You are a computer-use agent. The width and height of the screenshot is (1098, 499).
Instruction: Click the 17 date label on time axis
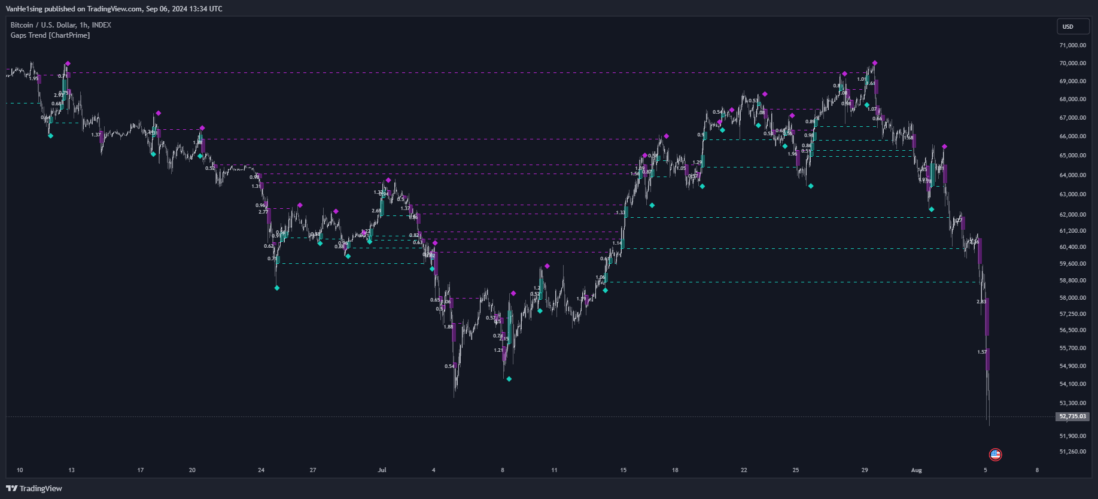point(141,470)
